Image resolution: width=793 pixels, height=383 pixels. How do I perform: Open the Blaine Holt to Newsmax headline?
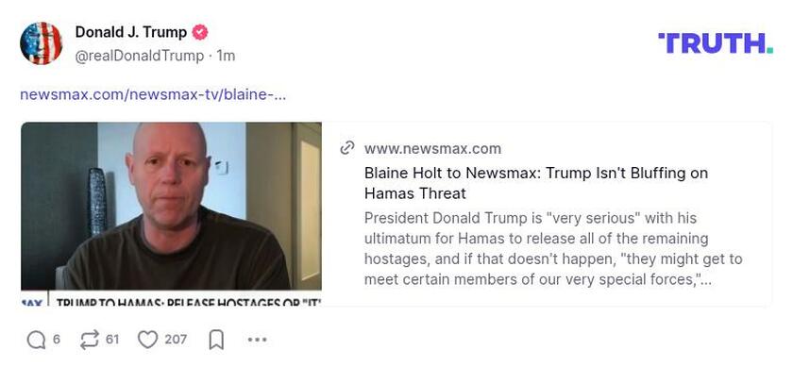536,183
